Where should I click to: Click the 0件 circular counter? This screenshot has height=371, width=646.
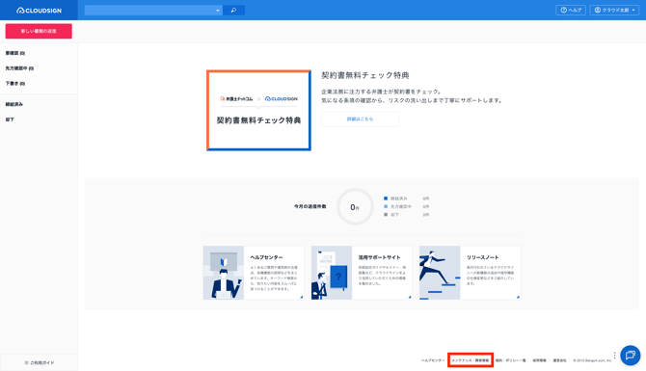click(355, 207)
